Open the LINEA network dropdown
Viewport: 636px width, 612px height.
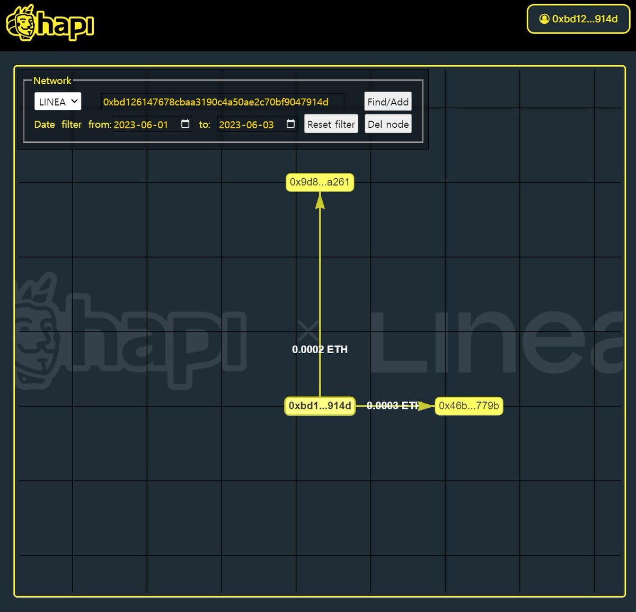[57, 101]
